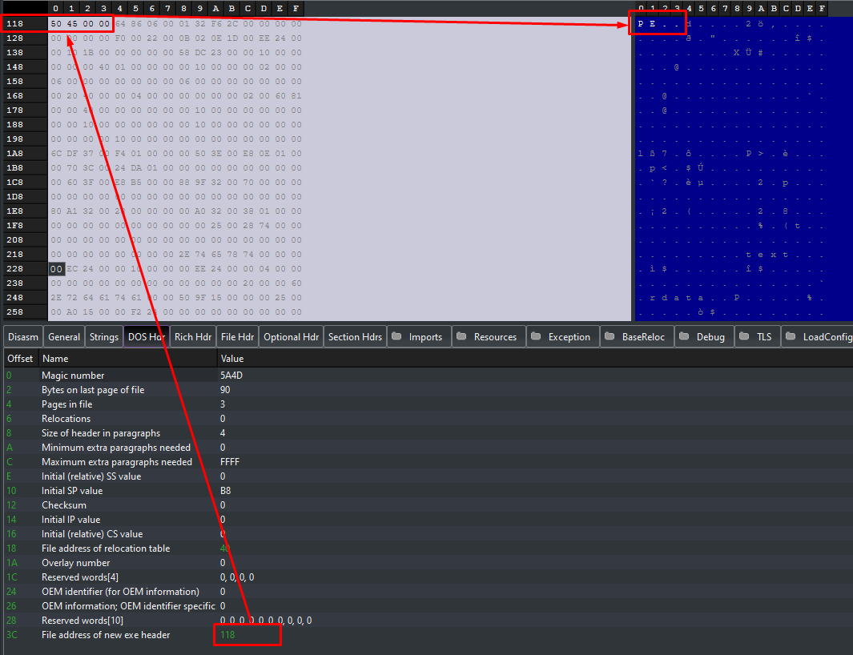
Task: Select the Reserved words[4] row
Action: coord(429,577)
